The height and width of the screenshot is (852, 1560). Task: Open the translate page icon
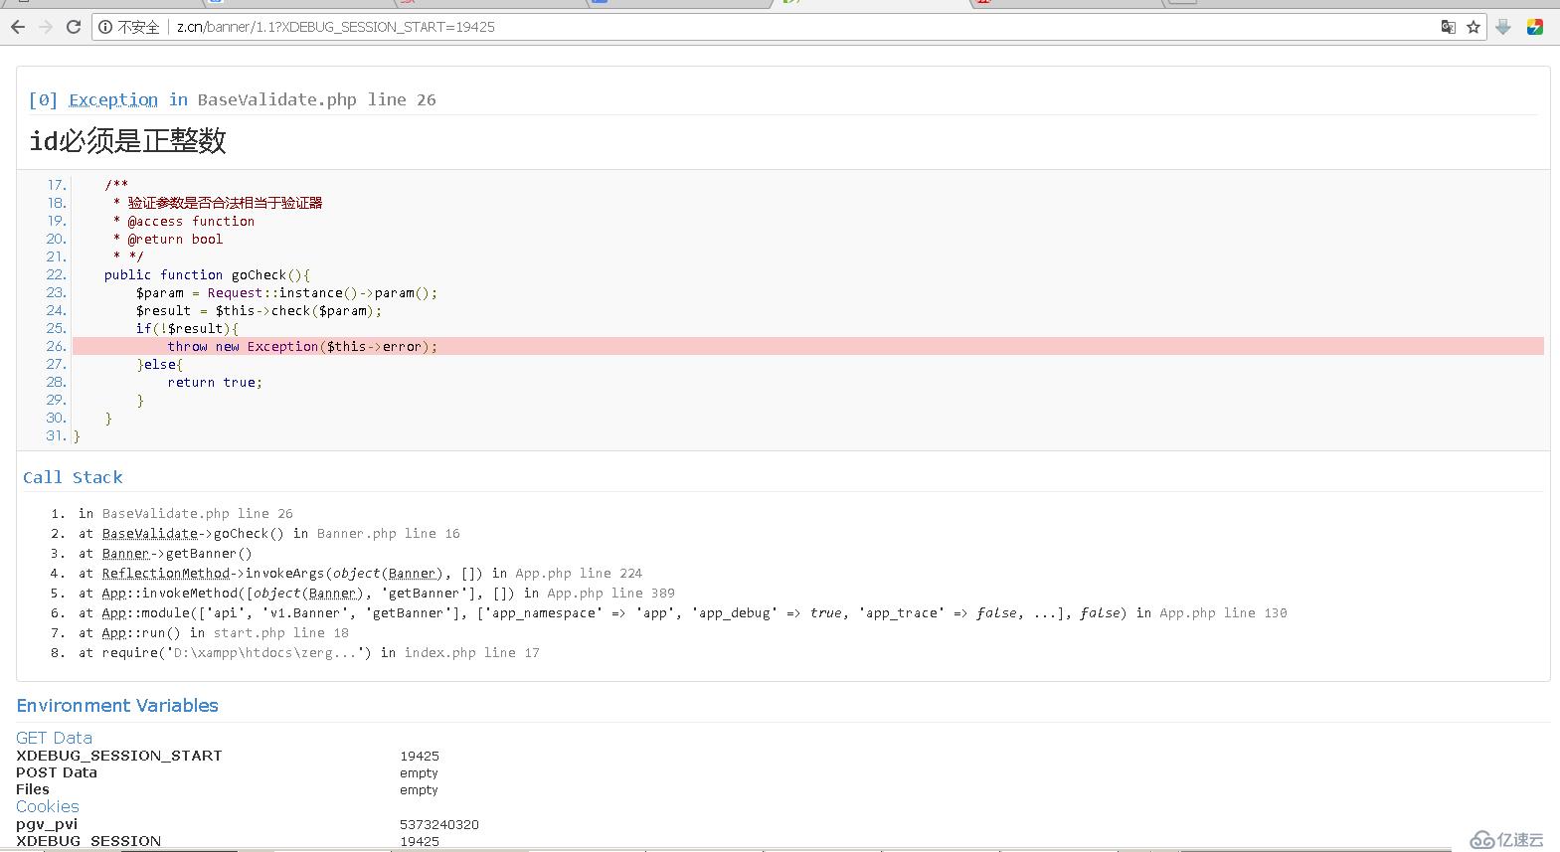coord(1449,27)
